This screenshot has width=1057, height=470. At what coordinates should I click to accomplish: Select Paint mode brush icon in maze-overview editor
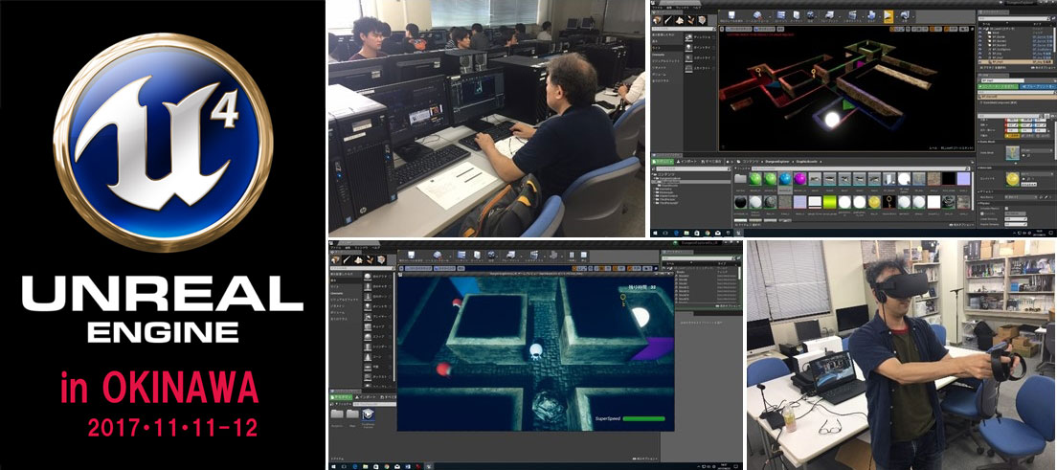click(668, 20)
